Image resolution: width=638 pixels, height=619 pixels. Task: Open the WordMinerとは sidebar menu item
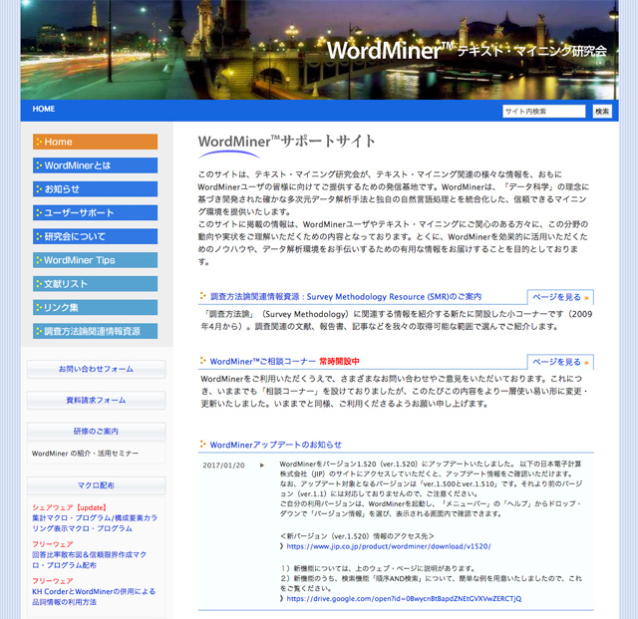click(x=96, y=165)
